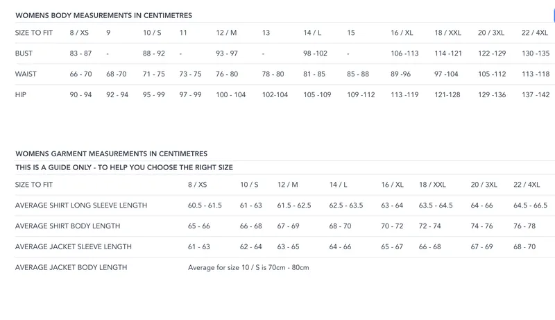Select the HIP row label
Image resolution: width=555 pixels, height=320 pixels.
(x=20, y=94)
